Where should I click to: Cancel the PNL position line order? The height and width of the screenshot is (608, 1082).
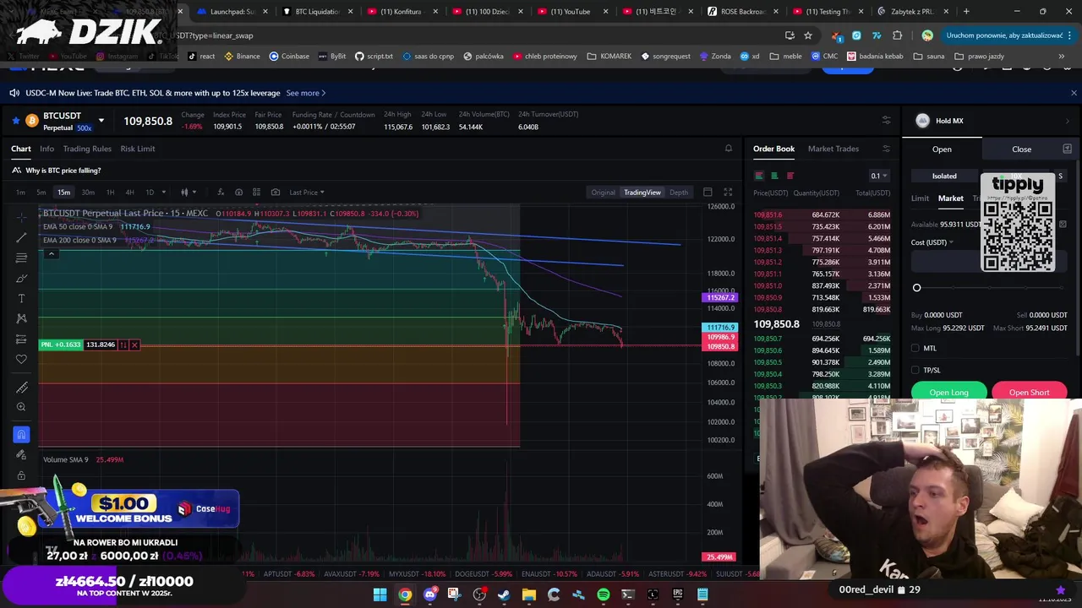coord(134,345)
